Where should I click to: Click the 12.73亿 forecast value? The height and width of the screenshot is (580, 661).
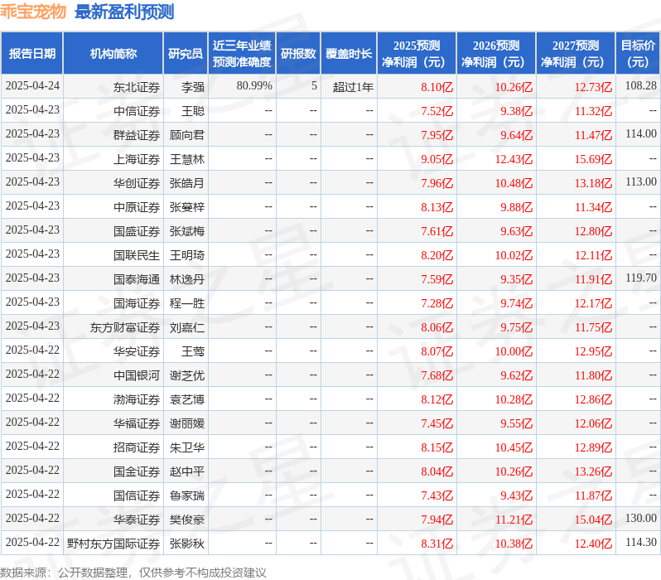tap(593, 87)
